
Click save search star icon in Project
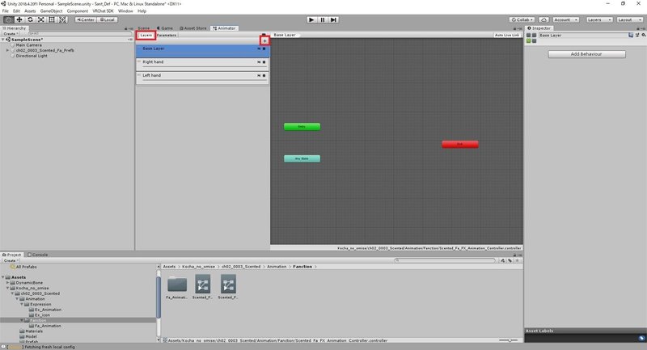[517, 260]
